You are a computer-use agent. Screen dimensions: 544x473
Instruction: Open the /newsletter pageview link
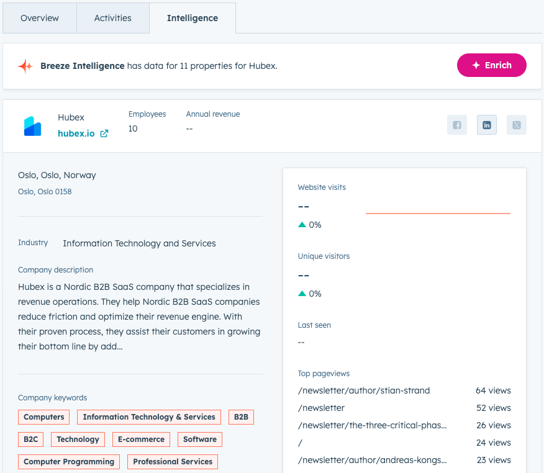point(321,408)
